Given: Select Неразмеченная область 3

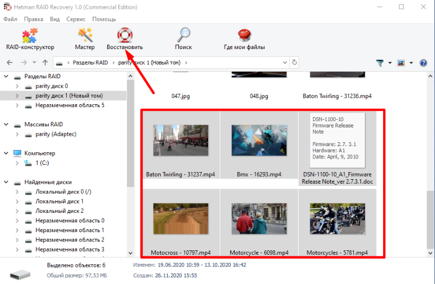Looking at the screenshot, I should point(70,249).
